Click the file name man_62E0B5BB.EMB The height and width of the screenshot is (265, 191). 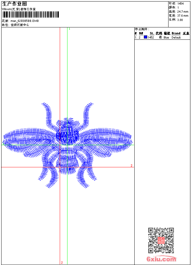(x=25, y=21)
